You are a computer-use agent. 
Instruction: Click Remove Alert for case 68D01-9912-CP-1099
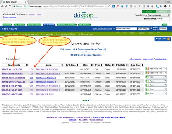pos(155,68)
